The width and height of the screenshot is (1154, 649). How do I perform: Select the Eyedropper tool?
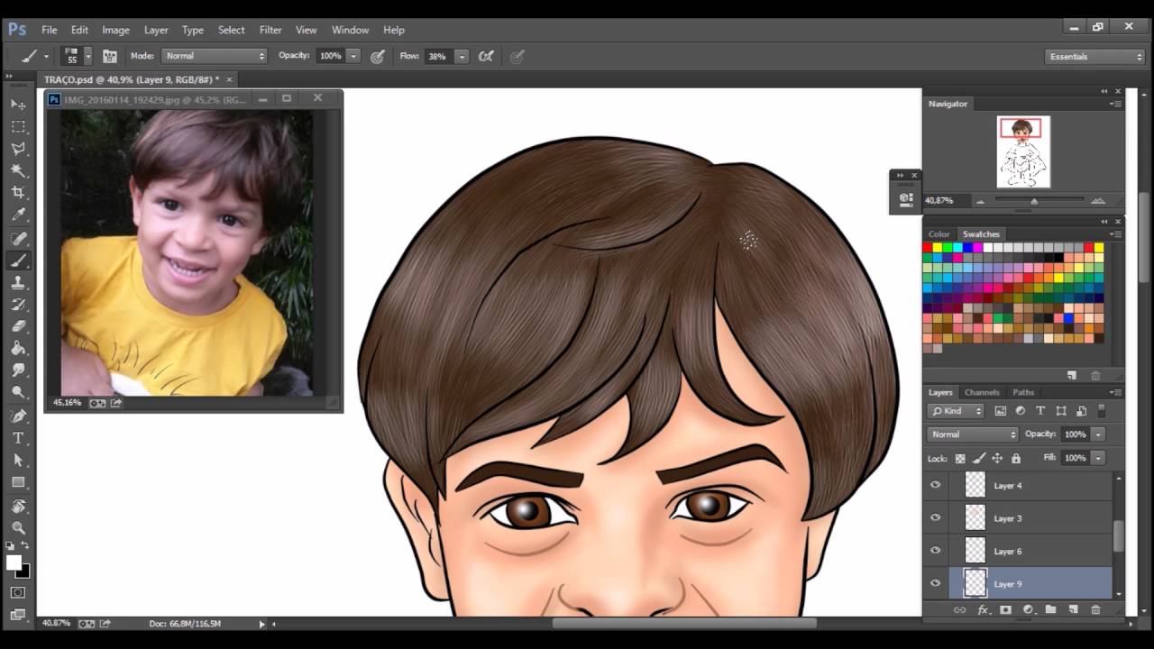pyautogui.click(x=18, y=215)
